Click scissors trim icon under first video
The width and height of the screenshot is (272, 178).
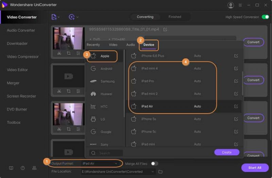(x=59, y=53)
